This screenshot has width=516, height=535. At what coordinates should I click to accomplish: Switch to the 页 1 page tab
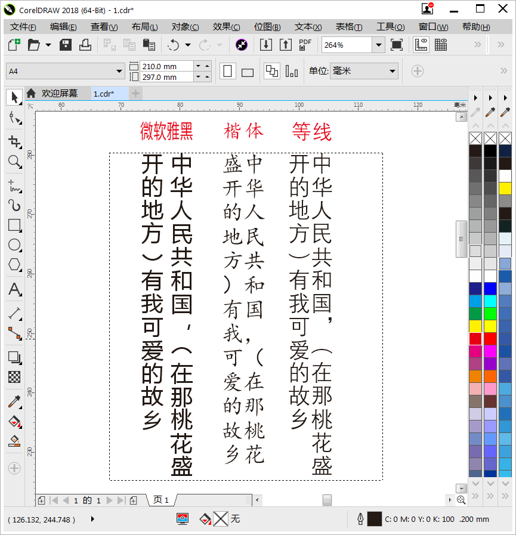click(x=161, y=500)
